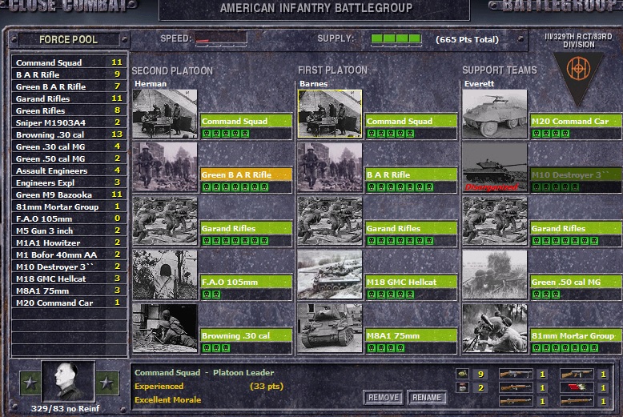Select the Second Platoon Command Squad photo

165,114
